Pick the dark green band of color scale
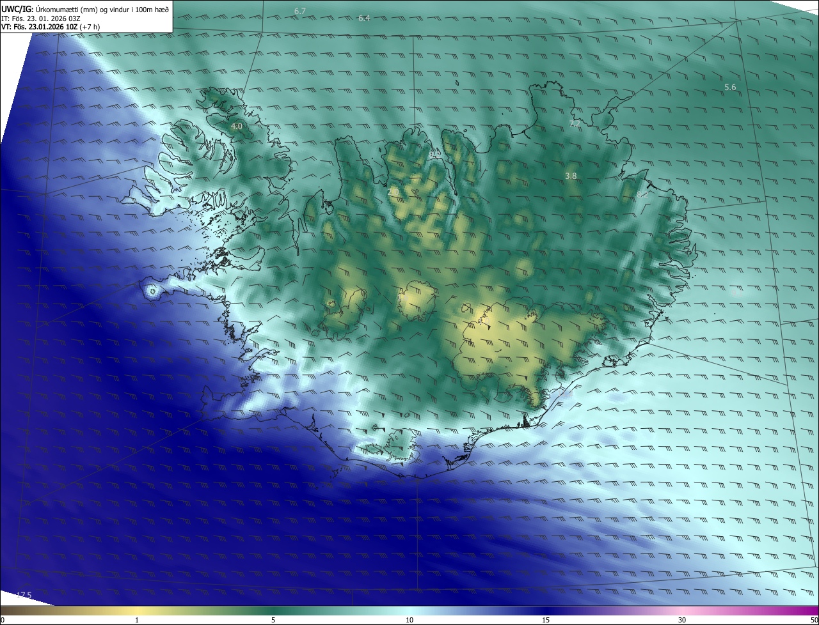Viewport: 819px width, 625px height. 273,610
